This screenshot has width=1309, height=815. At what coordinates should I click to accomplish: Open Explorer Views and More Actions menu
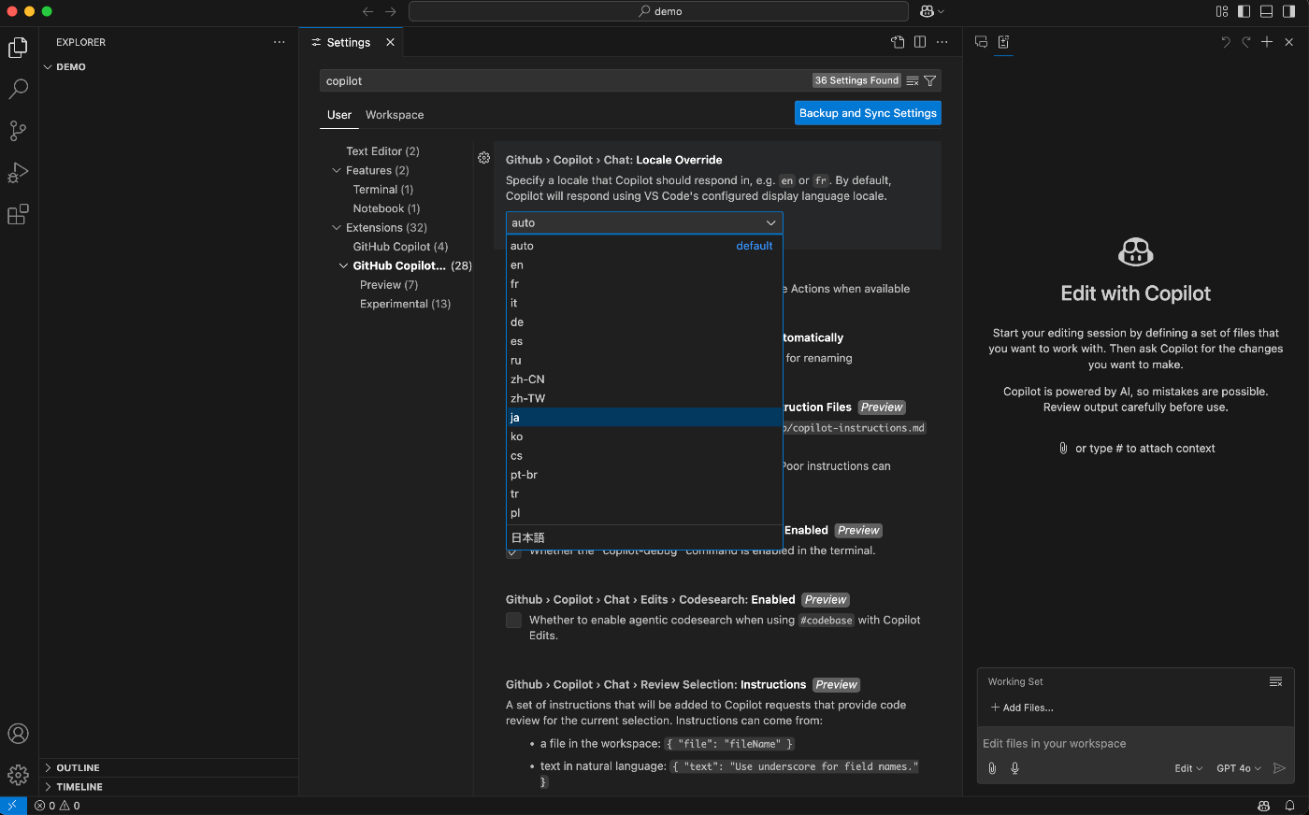click(279, 42)
